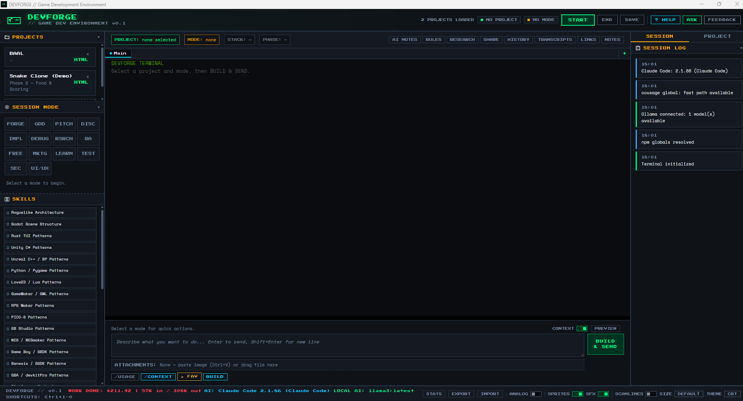Viewport: 743px width, 401px height.
Task: Click the sun icon next to SESSION MODE
Action: pos(7,107)
